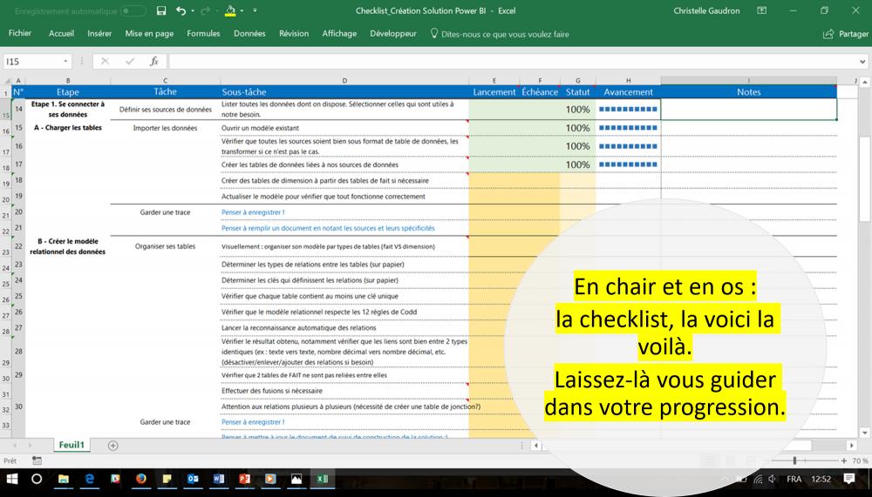Select 'Lancer la reconnaissance automatique des relations' cell
Screen dimensions: 872x497
344,327
